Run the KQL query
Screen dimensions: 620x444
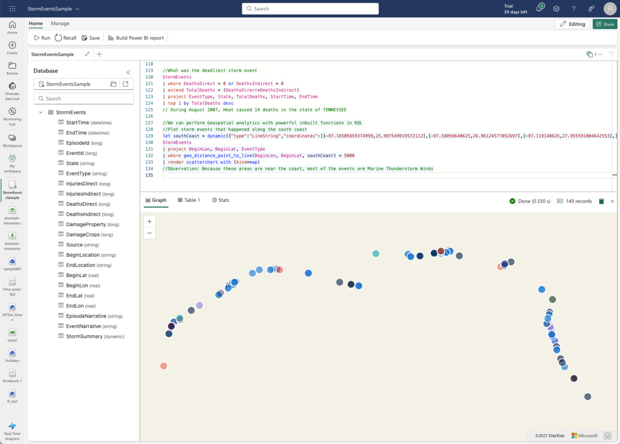click(x=41, y=37)
